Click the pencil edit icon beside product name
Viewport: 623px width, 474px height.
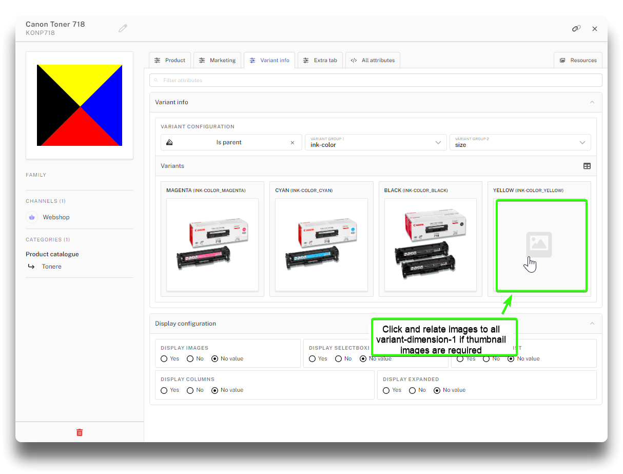(x=123, y=28)
